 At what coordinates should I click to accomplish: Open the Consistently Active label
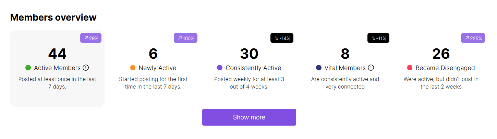254,68
